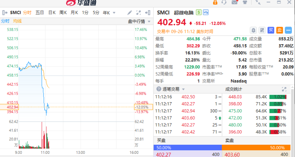
Task: Open the mail messages icon
Action: (x=234, y=2)
